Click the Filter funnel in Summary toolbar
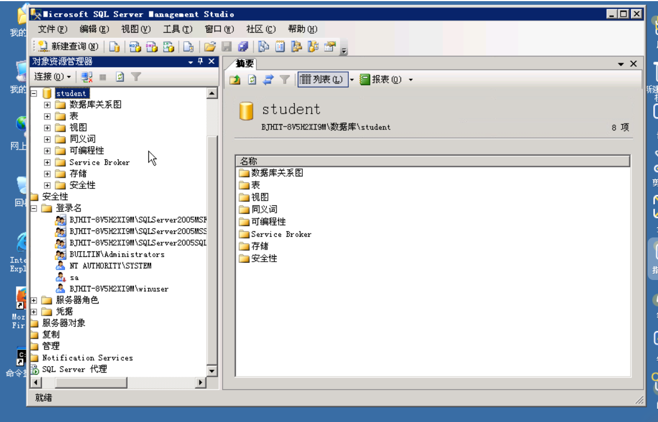This screenshot has height=422, width=658. pyautogui.click(x=284, y=79)
